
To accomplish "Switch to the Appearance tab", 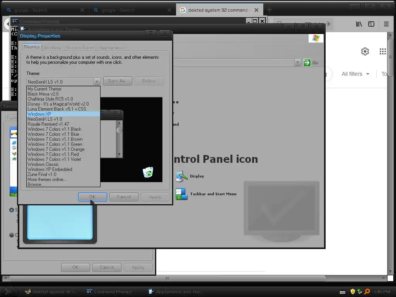I will tap(112, 48).
